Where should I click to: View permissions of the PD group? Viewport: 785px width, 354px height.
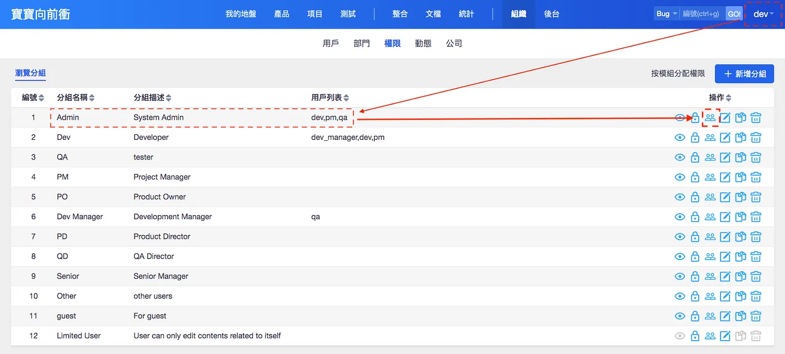(680, 237)
